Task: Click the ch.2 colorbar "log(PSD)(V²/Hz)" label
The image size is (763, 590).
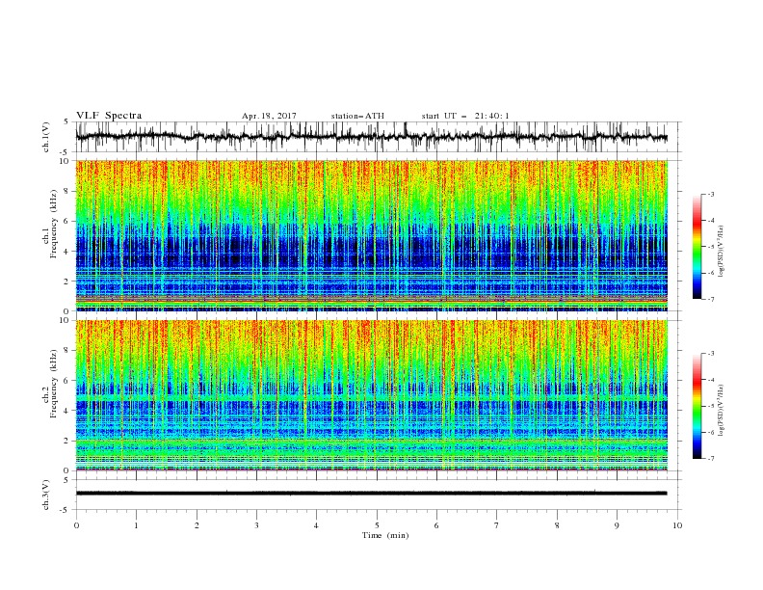Action: pos(722,411)
